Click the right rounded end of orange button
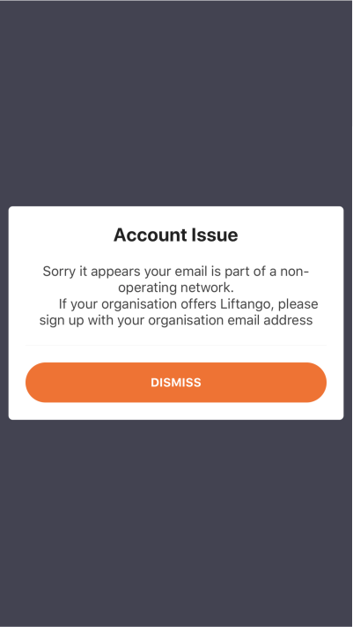Screen dimensions: 353x627 (314, 382)
